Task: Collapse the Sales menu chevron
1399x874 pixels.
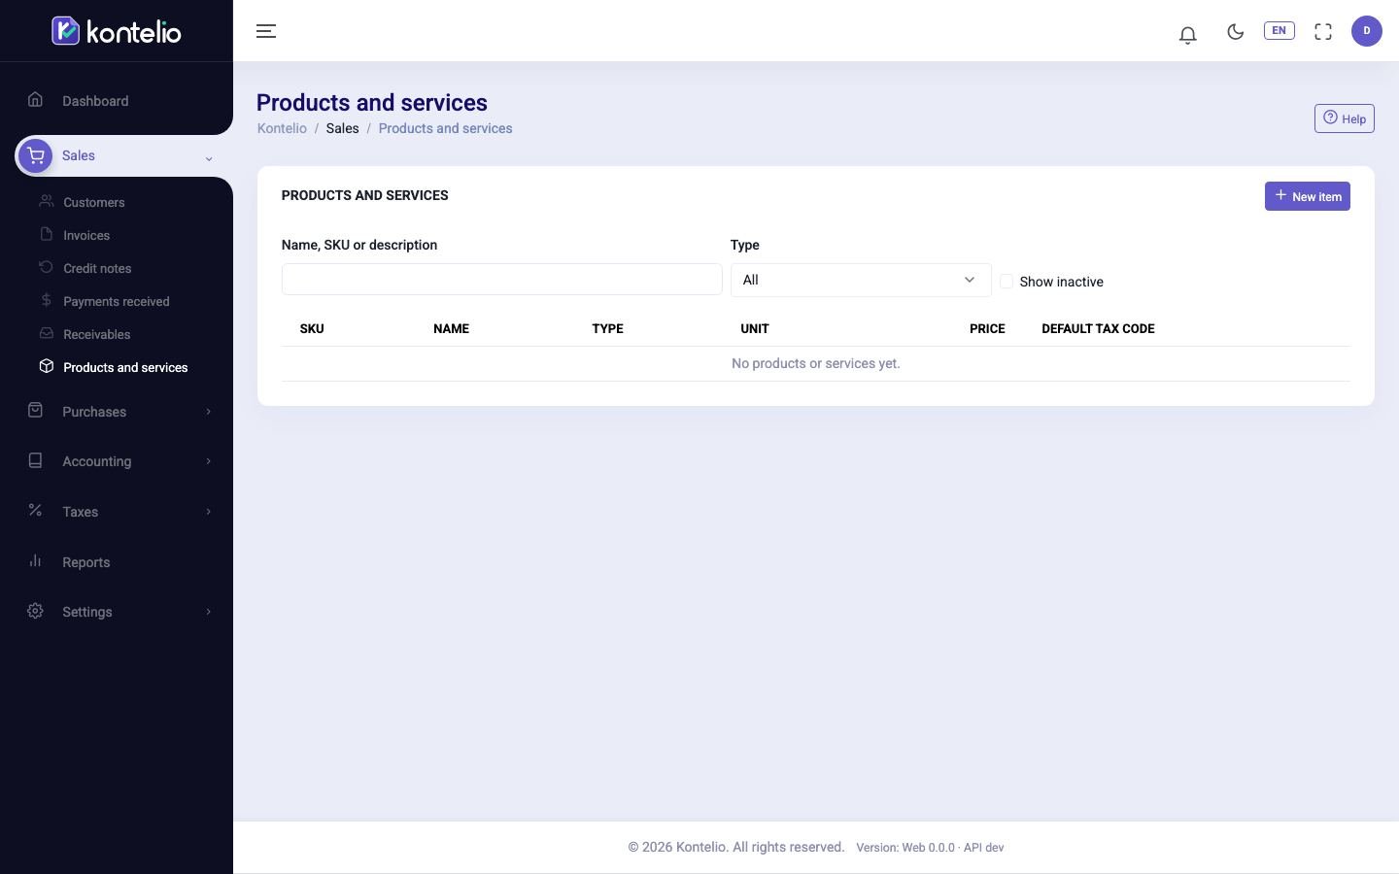Action: (208, 158)
